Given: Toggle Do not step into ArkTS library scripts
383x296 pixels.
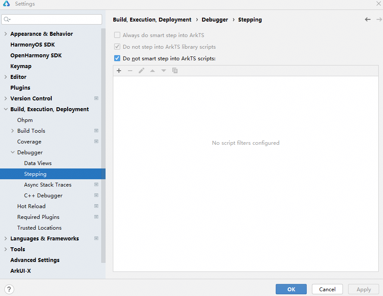Looking at the screenshot, I should click(x=117, y=47).
